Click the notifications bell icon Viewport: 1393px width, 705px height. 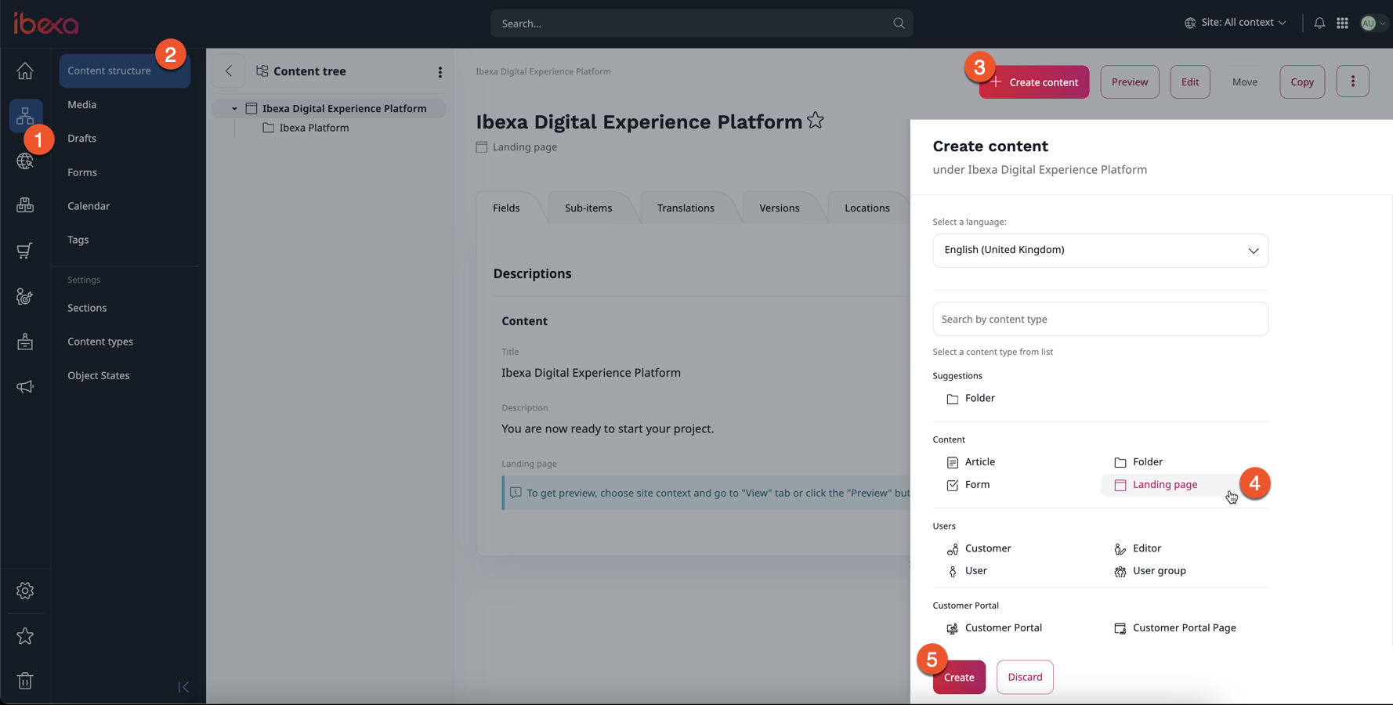point(1319,23)
